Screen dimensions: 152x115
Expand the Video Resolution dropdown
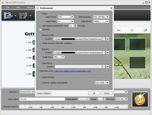pyautogui.click(x=107, y=17)
